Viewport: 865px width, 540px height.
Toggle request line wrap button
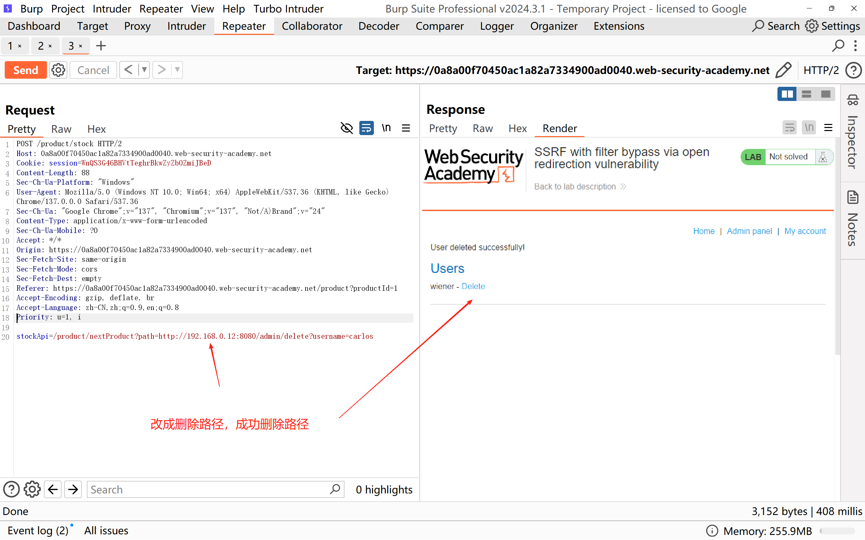(366, 128)
